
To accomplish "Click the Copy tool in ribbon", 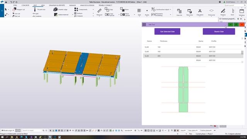I will (x=109, y=9).
